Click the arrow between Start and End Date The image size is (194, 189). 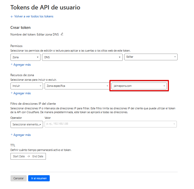(28, 156)
